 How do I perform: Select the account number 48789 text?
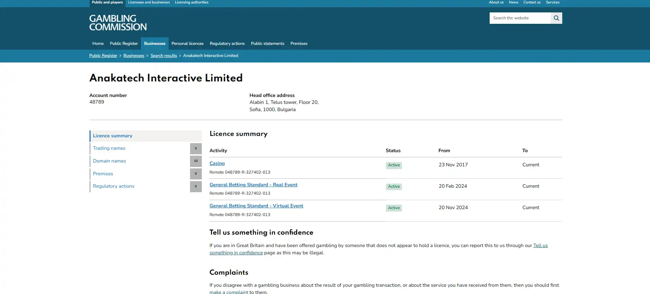pos(97,102)
